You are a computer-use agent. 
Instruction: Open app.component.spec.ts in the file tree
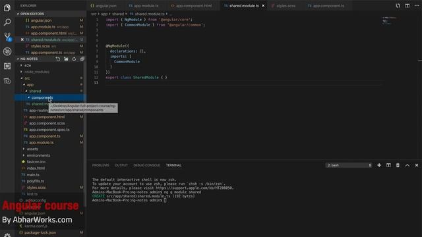[50, 130]
